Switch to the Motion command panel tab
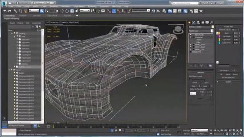The width and height of the screenshot is (244, 137). 203,22
